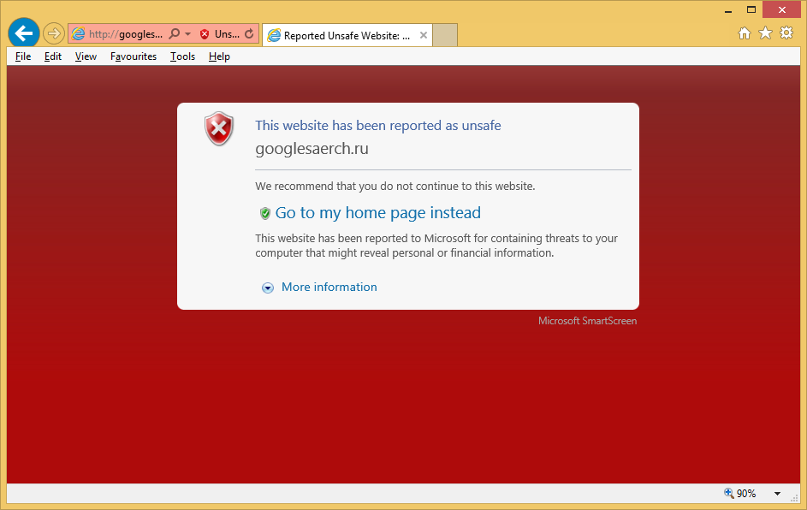Click the More information link text

[329, 288]
